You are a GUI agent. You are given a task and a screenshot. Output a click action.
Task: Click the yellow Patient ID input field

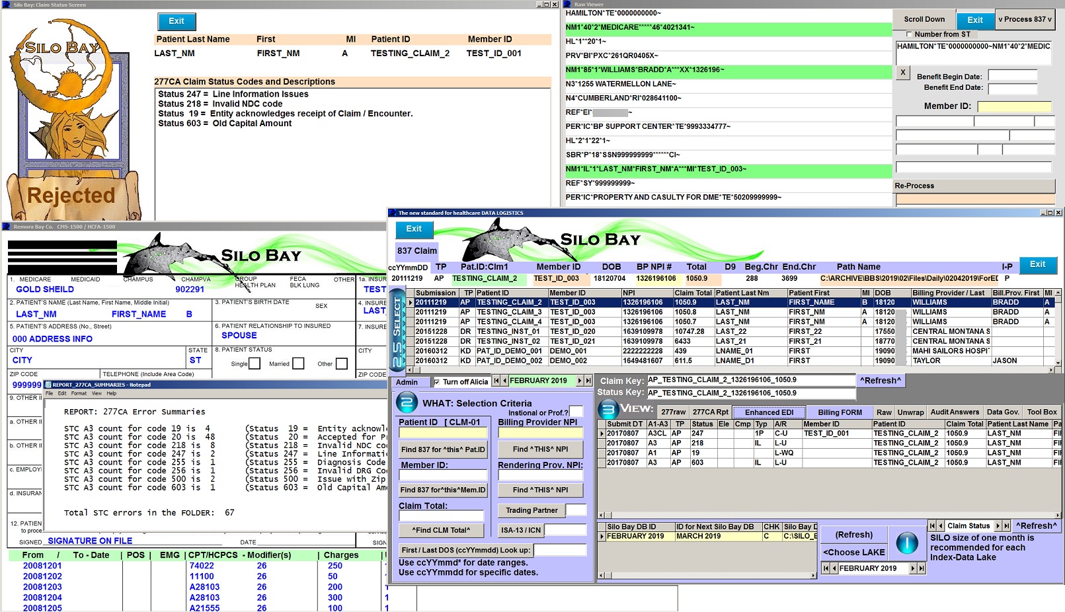[x=443, y=433]
